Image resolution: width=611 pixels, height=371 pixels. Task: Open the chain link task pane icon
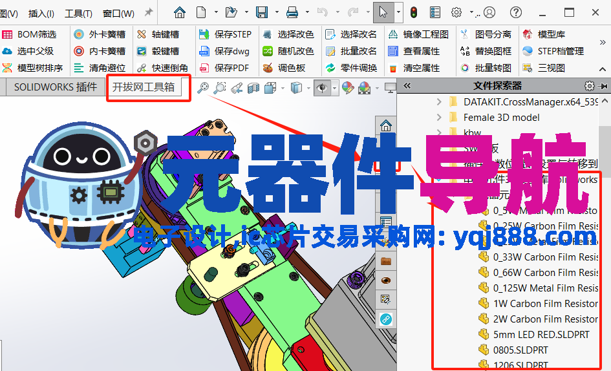[x=386, y=319]
